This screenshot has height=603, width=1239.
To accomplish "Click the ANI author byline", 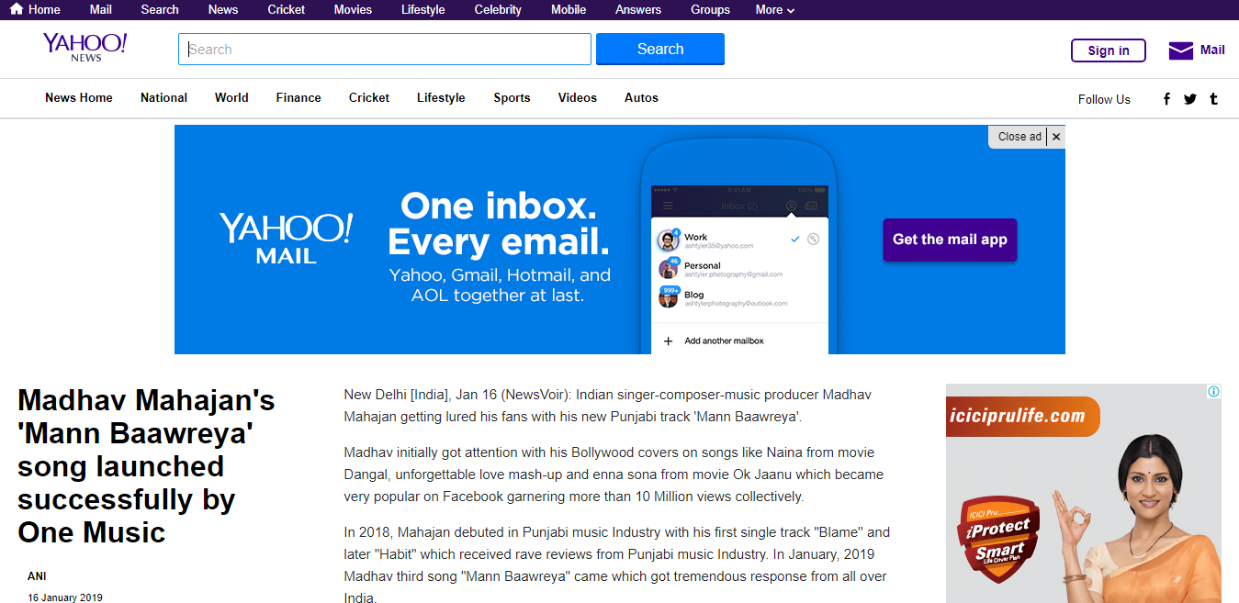I will (x=37, y=576).
